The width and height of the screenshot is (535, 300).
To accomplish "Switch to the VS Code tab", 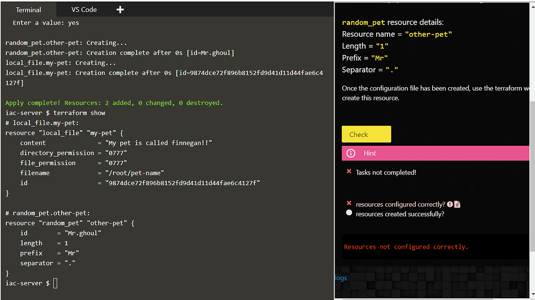I will click(x=84, y=9).
